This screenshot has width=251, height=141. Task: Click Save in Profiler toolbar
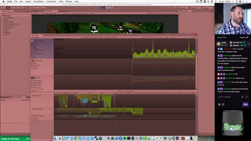click(x=161, y=38)
